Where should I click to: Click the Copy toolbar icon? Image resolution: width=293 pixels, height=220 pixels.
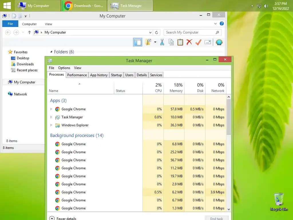171,42
